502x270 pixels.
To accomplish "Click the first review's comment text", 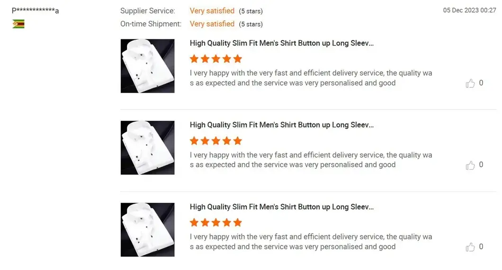I will point(311,78).
